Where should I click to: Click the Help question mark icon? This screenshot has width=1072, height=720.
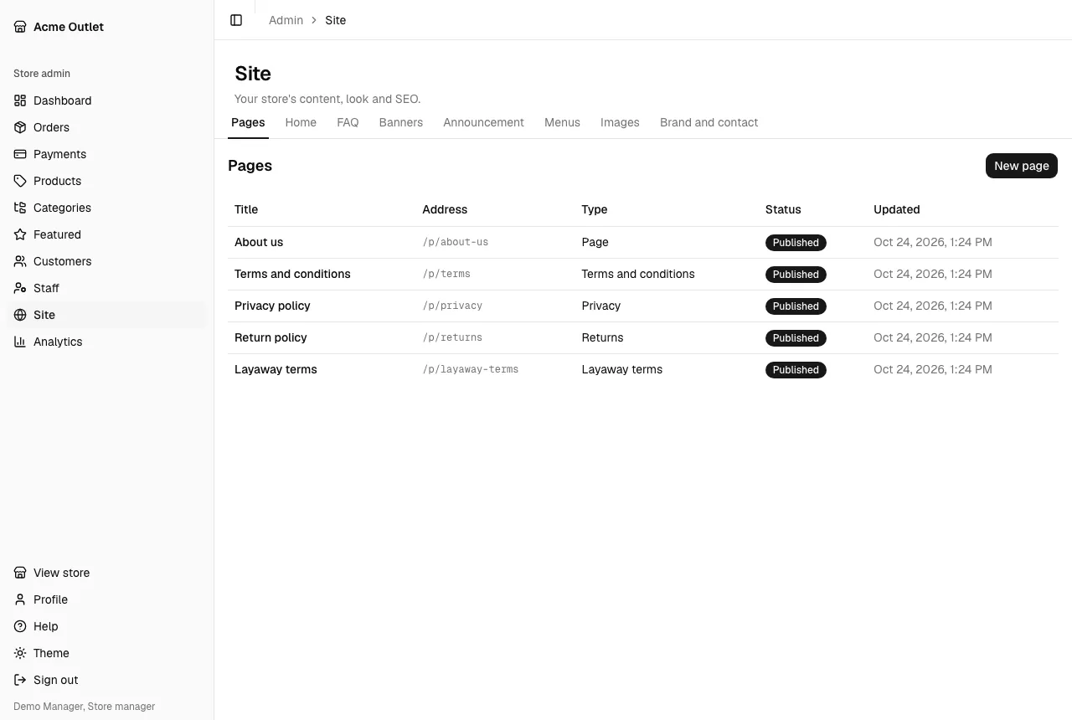20,626
